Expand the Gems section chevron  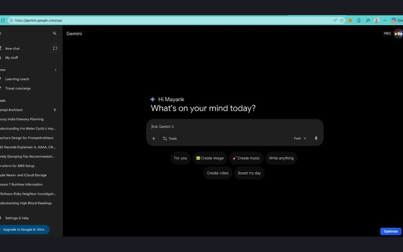[55, 70]
